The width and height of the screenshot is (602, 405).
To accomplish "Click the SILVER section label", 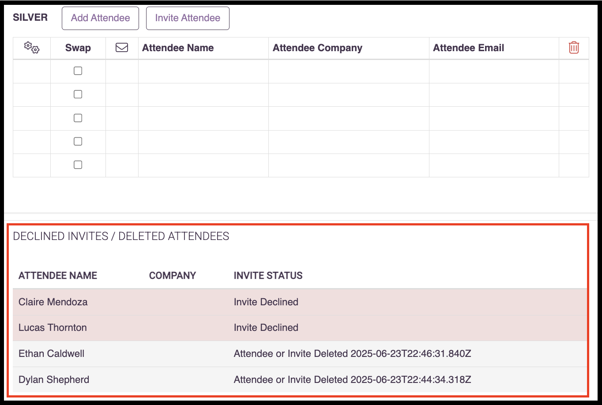I will [x=30, y=17].
